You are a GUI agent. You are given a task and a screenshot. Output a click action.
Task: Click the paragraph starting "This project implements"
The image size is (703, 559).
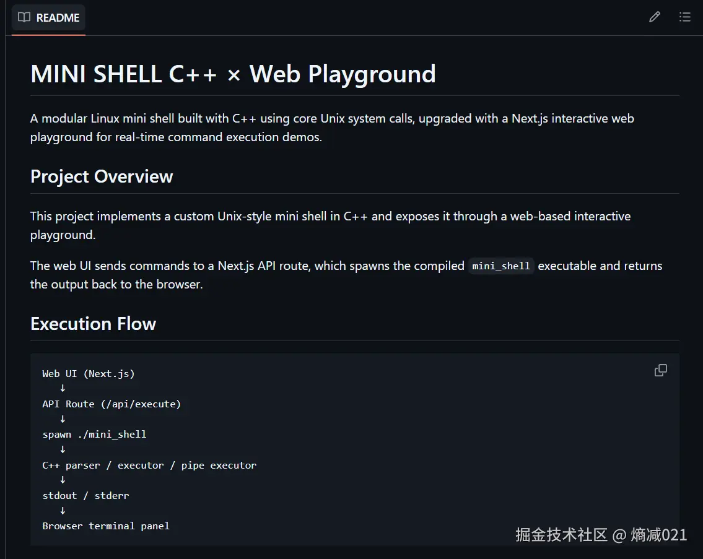point(330,225)
